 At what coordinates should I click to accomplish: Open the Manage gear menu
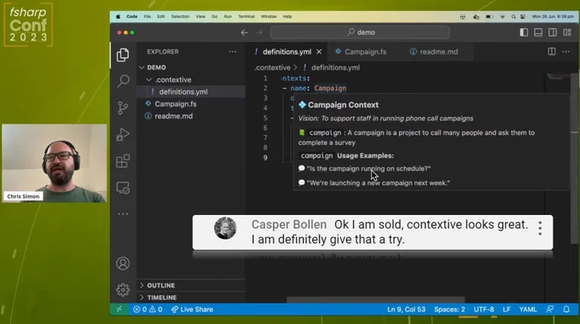coord(123,290)
